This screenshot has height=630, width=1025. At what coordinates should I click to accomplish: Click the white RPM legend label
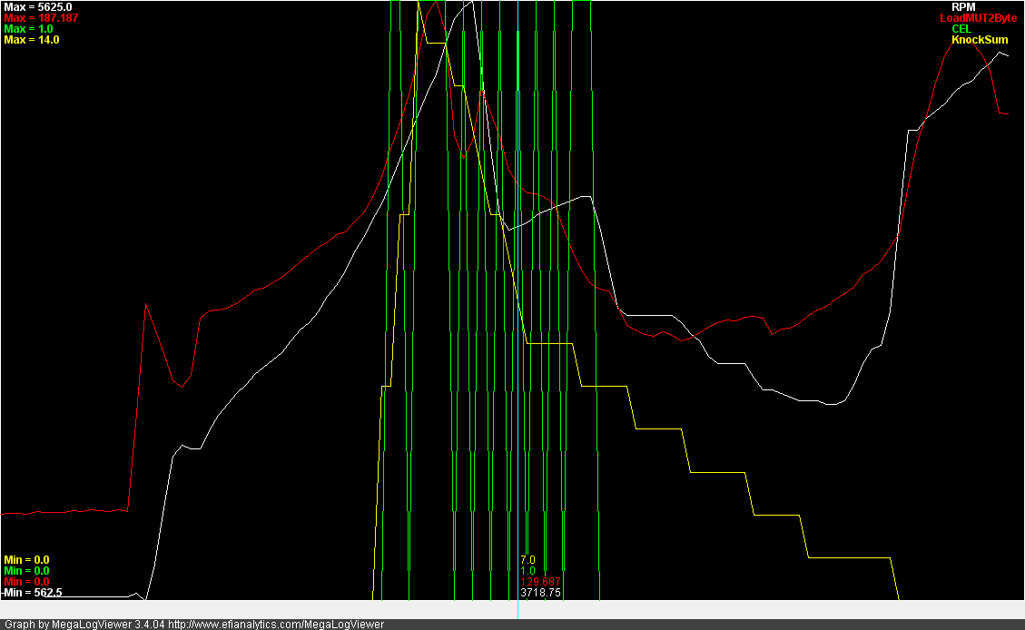click(963, 6)
